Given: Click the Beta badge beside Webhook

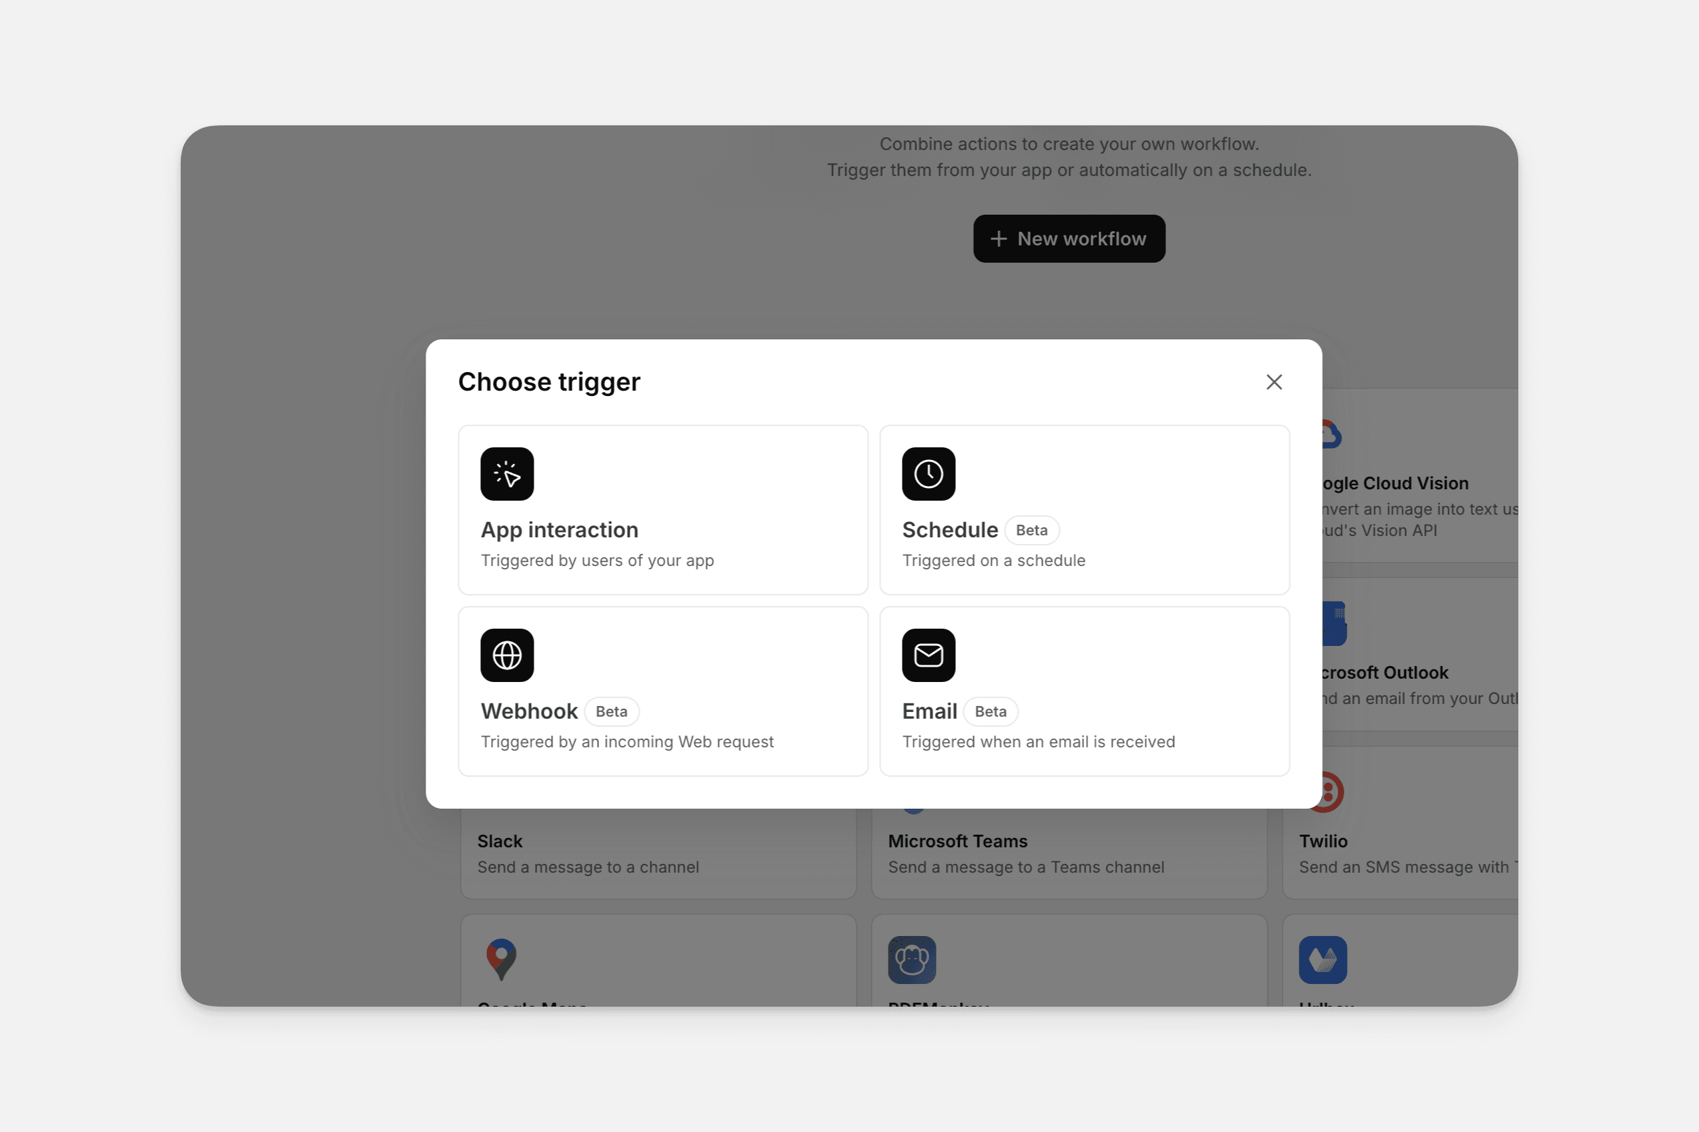Looking at the screenshot, I should pos(611,711).
